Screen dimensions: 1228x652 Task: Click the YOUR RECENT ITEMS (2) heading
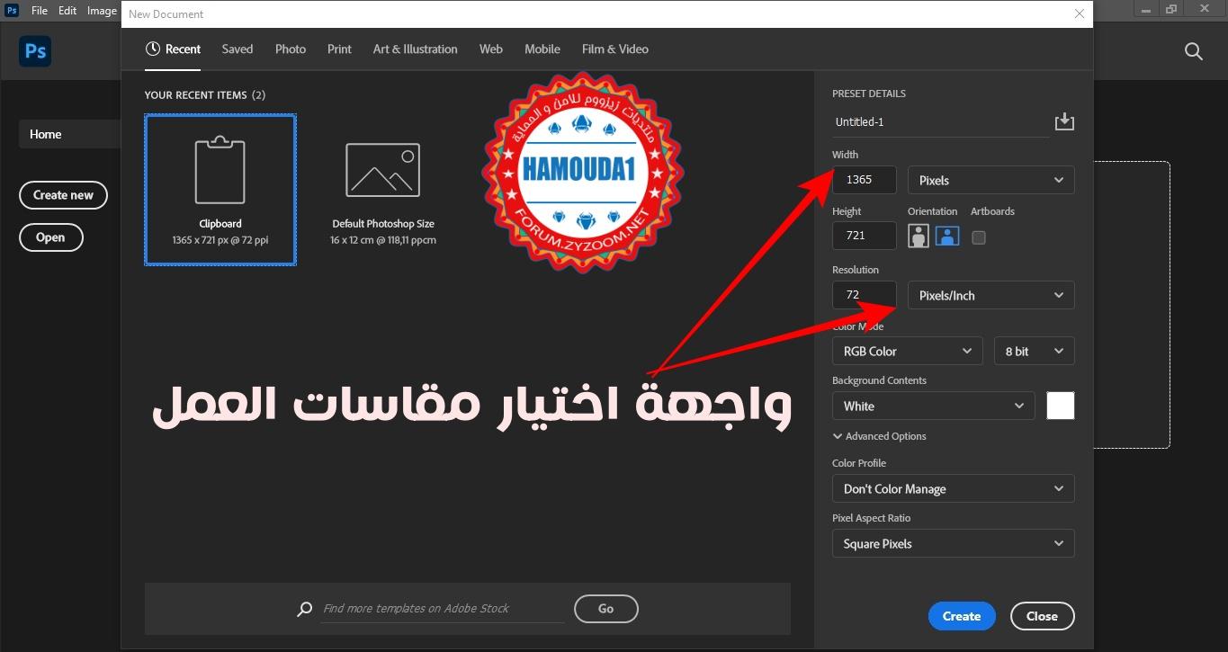(x=205, y=94)
